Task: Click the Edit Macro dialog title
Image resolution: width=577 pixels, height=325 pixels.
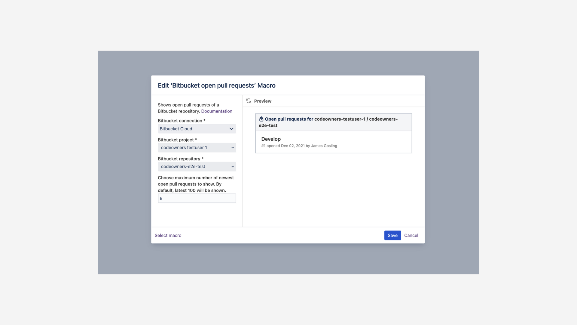Action: click(216, 85)
